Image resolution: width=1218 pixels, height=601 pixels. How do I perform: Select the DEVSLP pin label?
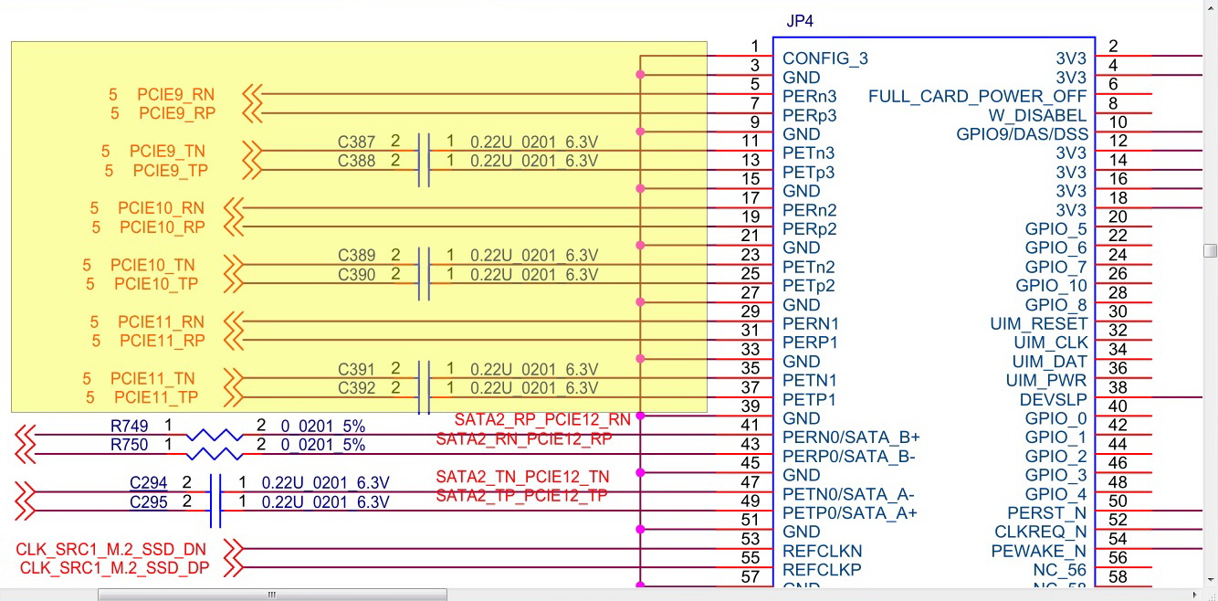pos(1054,399)
